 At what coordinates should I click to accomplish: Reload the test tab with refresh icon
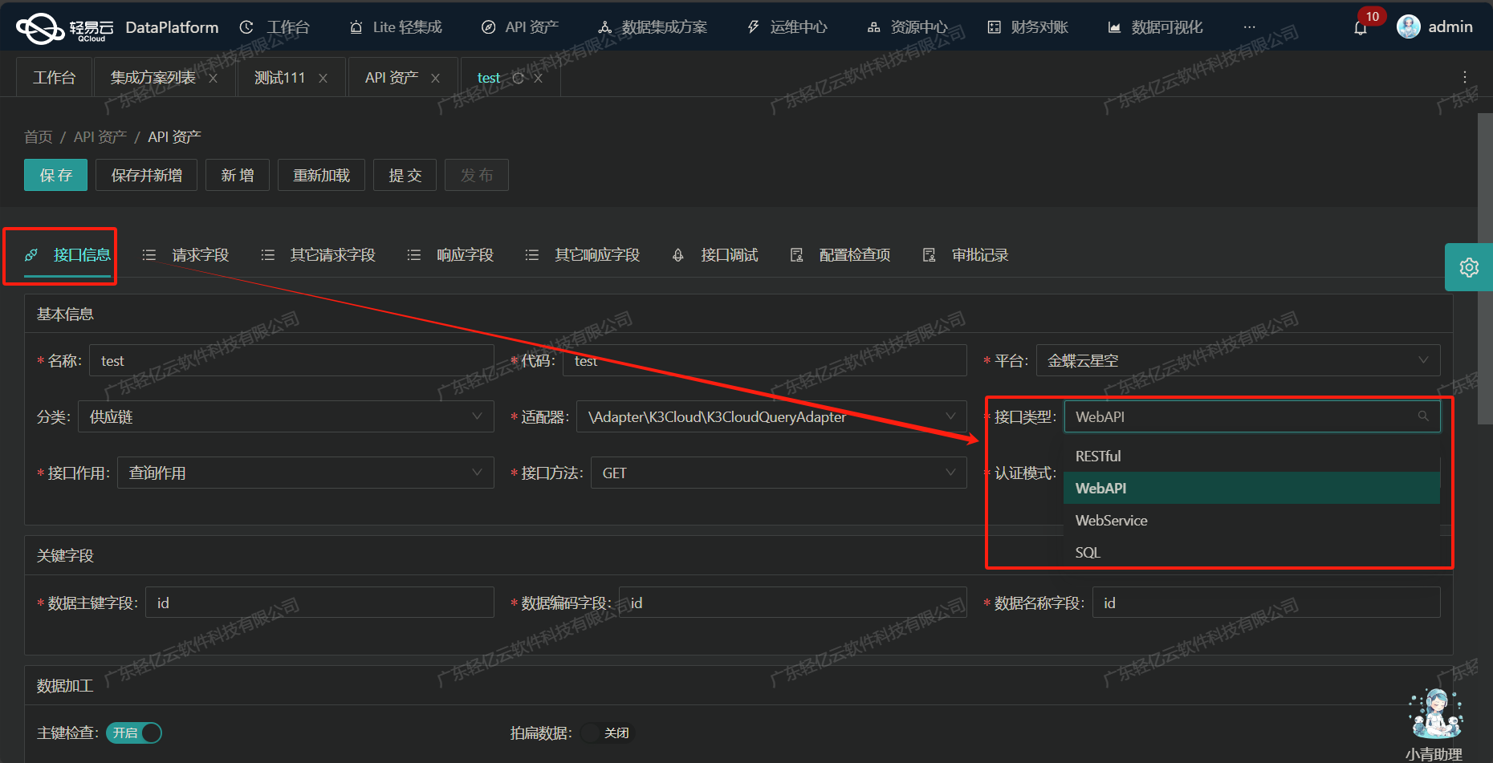(x=518, y=78)
